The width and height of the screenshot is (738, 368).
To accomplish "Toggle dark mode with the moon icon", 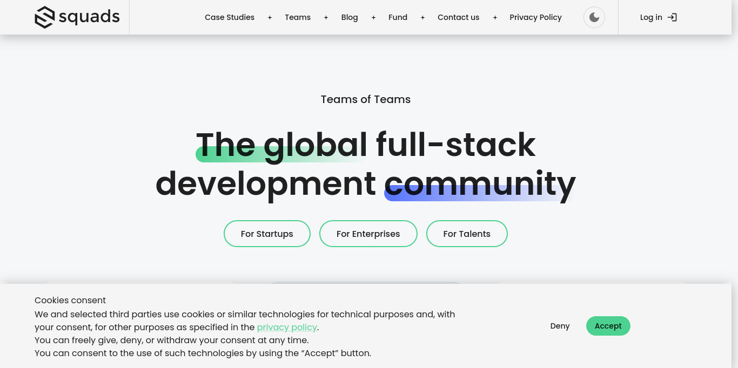I will [594, 17].
